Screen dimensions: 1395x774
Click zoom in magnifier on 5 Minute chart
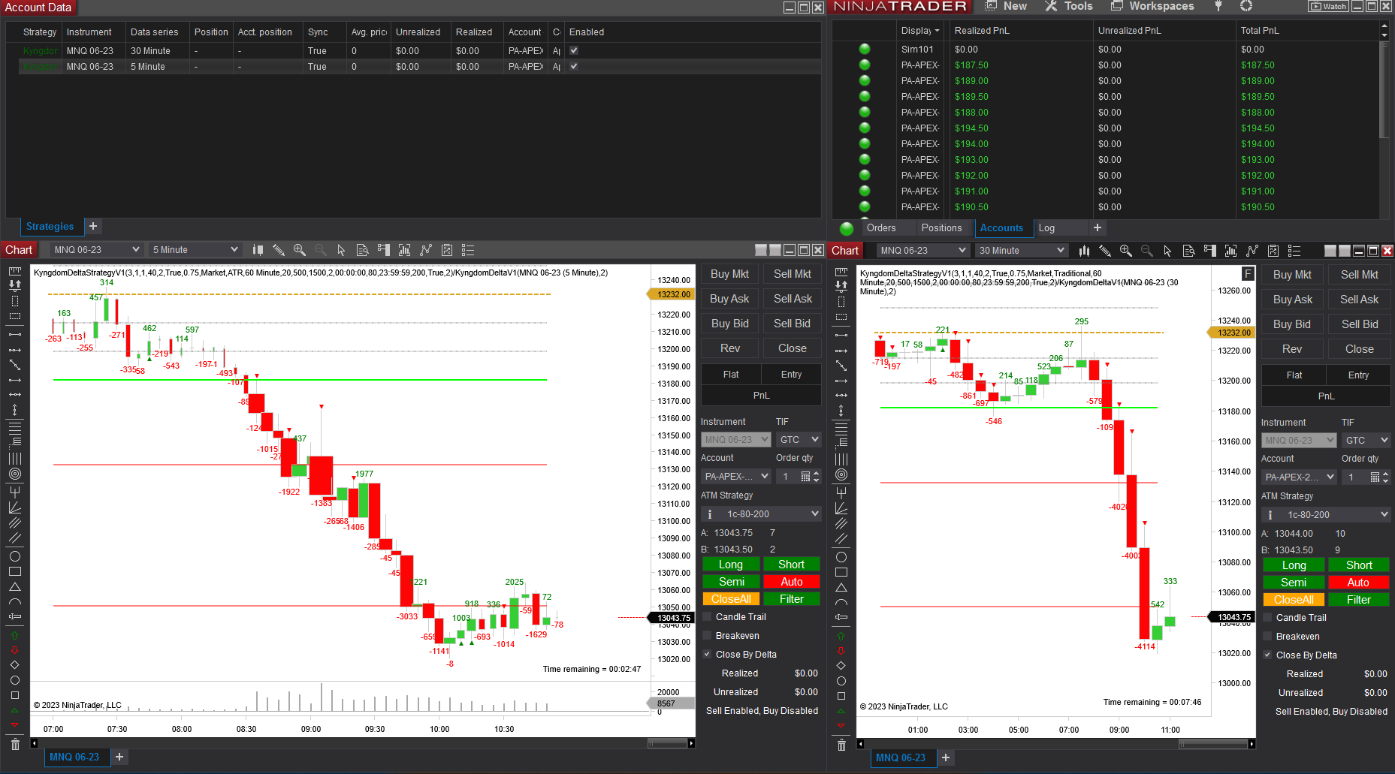click(300, 250)
